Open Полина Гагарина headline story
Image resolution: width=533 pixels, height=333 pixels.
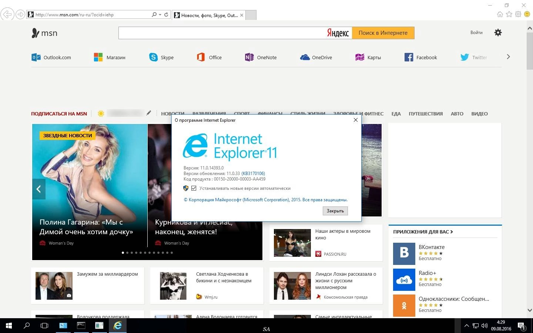(x=86, y=227)
